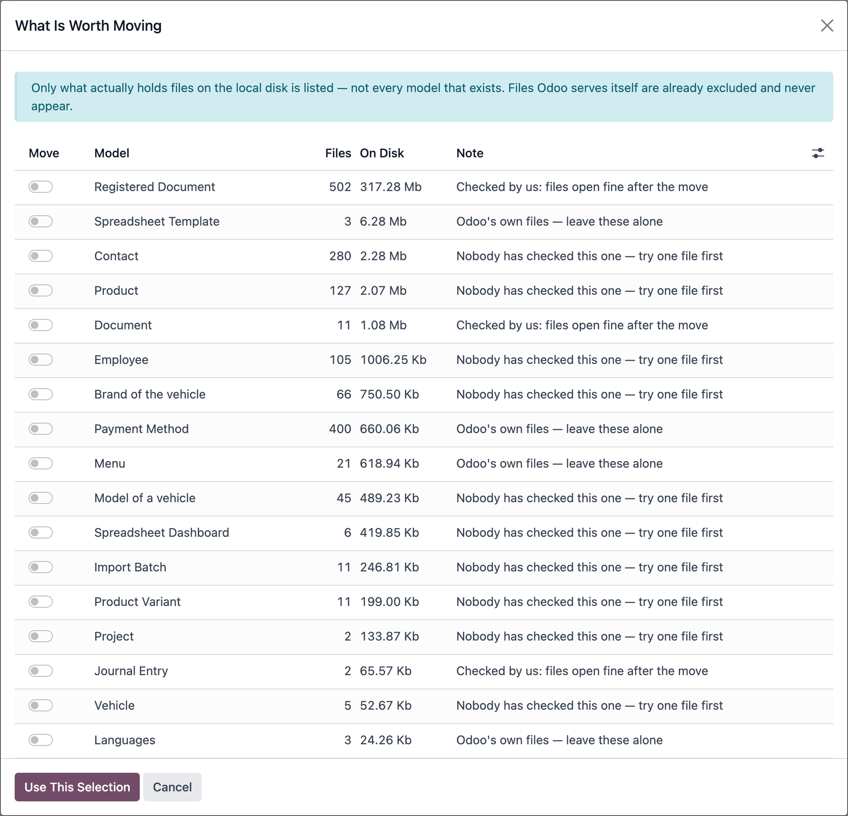This screenshot has width=848, height=816.
Task: Sort by the Model column header
Action: click(112, 153)
